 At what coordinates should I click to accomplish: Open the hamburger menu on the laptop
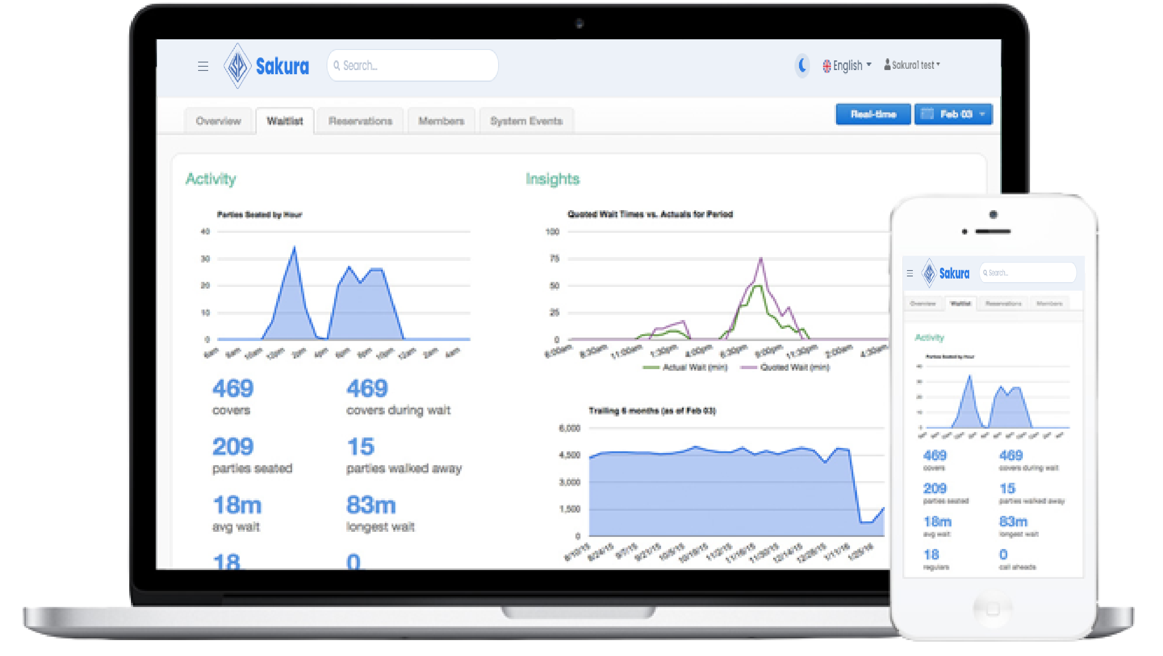click(203, 66)
